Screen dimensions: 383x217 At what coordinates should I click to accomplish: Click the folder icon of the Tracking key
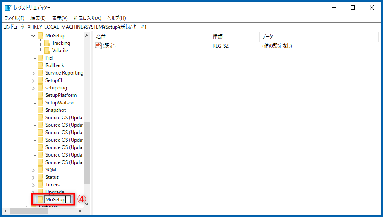(47, 43)
